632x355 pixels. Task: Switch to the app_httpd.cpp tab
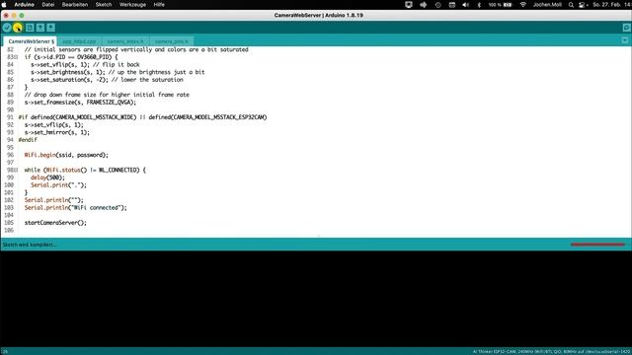79,41
